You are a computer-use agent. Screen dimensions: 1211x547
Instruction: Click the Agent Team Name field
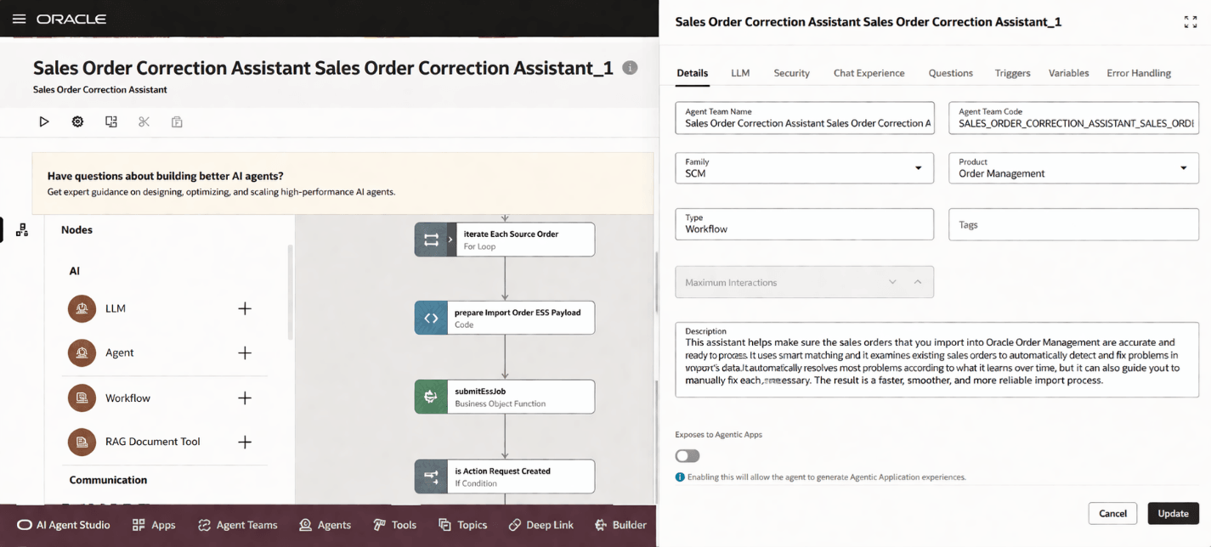(804, 118)
